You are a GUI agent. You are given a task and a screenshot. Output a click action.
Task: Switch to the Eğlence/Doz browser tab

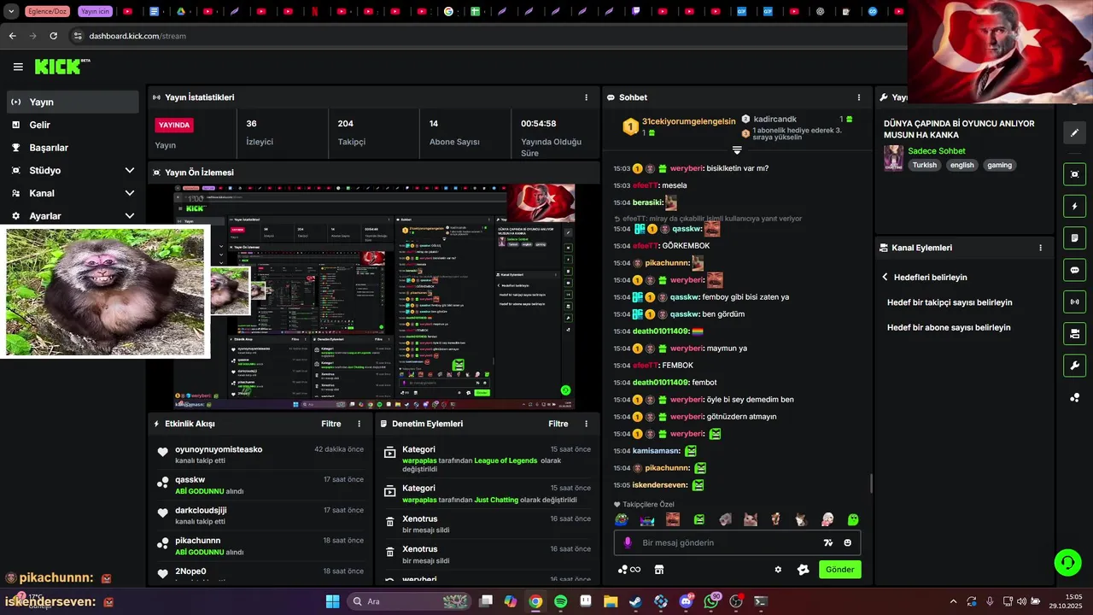[x=48, y=12]
